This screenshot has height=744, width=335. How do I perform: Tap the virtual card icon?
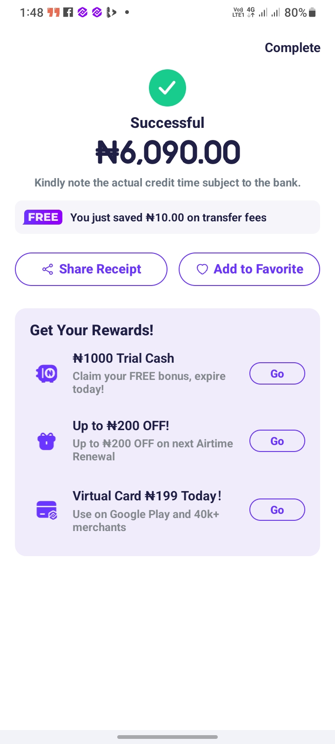tap(47, 510)
